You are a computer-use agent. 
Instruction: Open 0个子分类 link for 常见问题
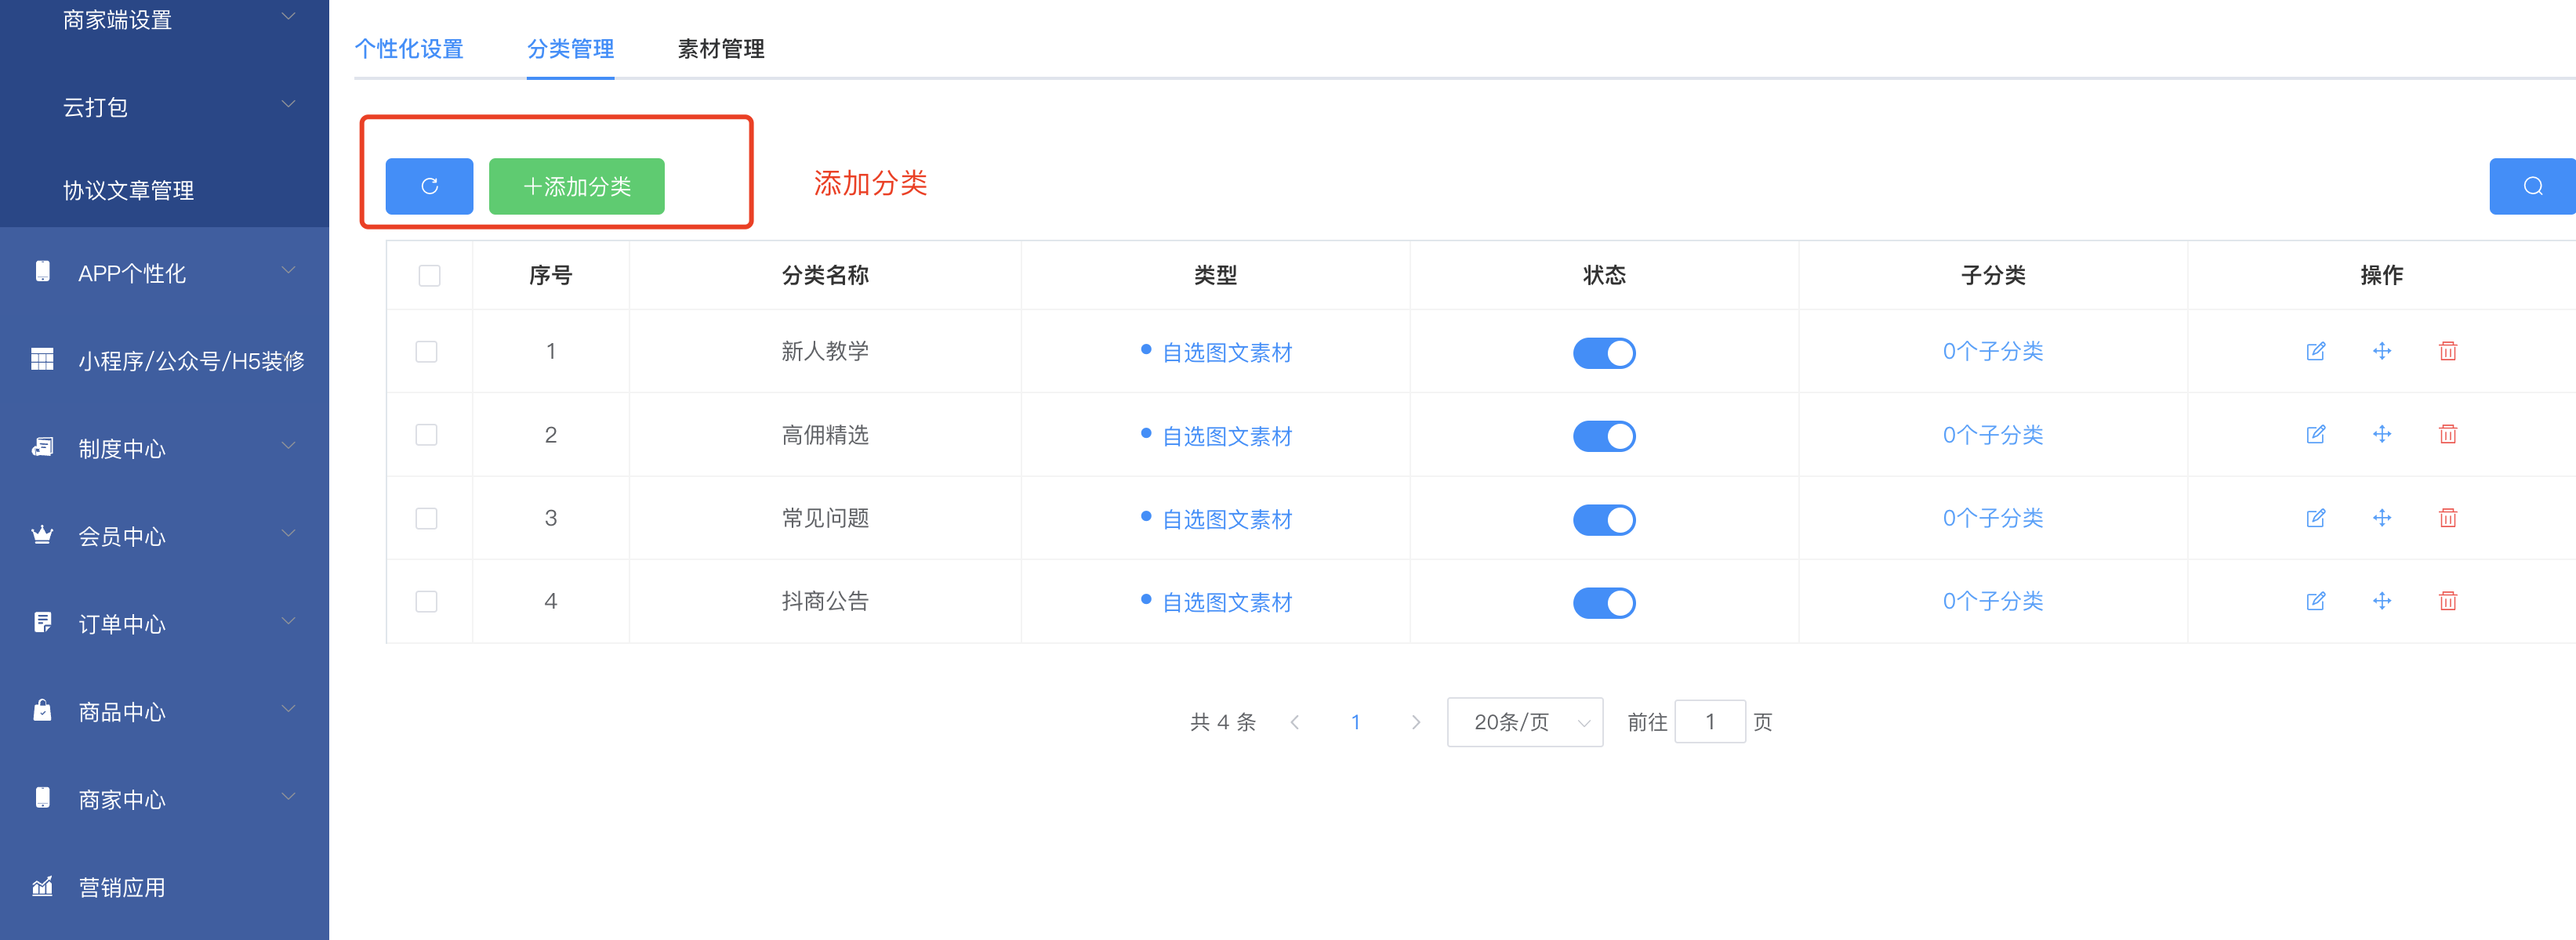pyautogui.click(x=1992, y=519)
